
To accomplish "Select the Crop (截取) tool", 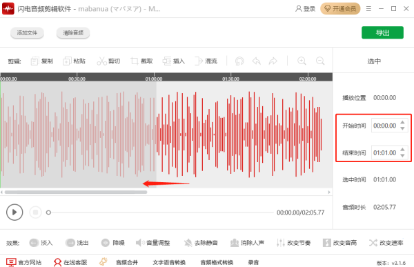I will (x=141, y=61).
